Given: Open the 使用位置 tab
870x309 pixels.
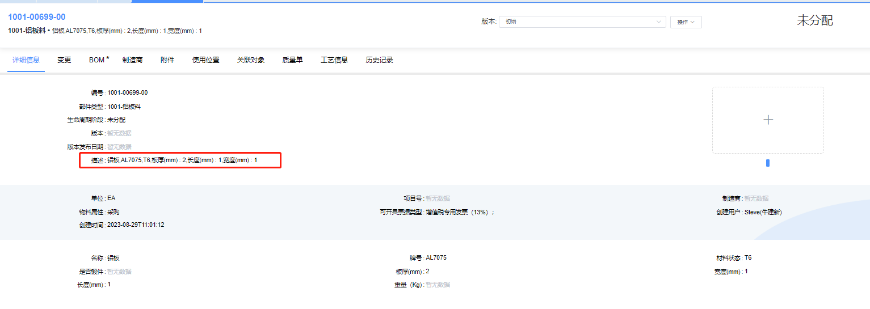Looking at the screenshot, I should (205, 60).
